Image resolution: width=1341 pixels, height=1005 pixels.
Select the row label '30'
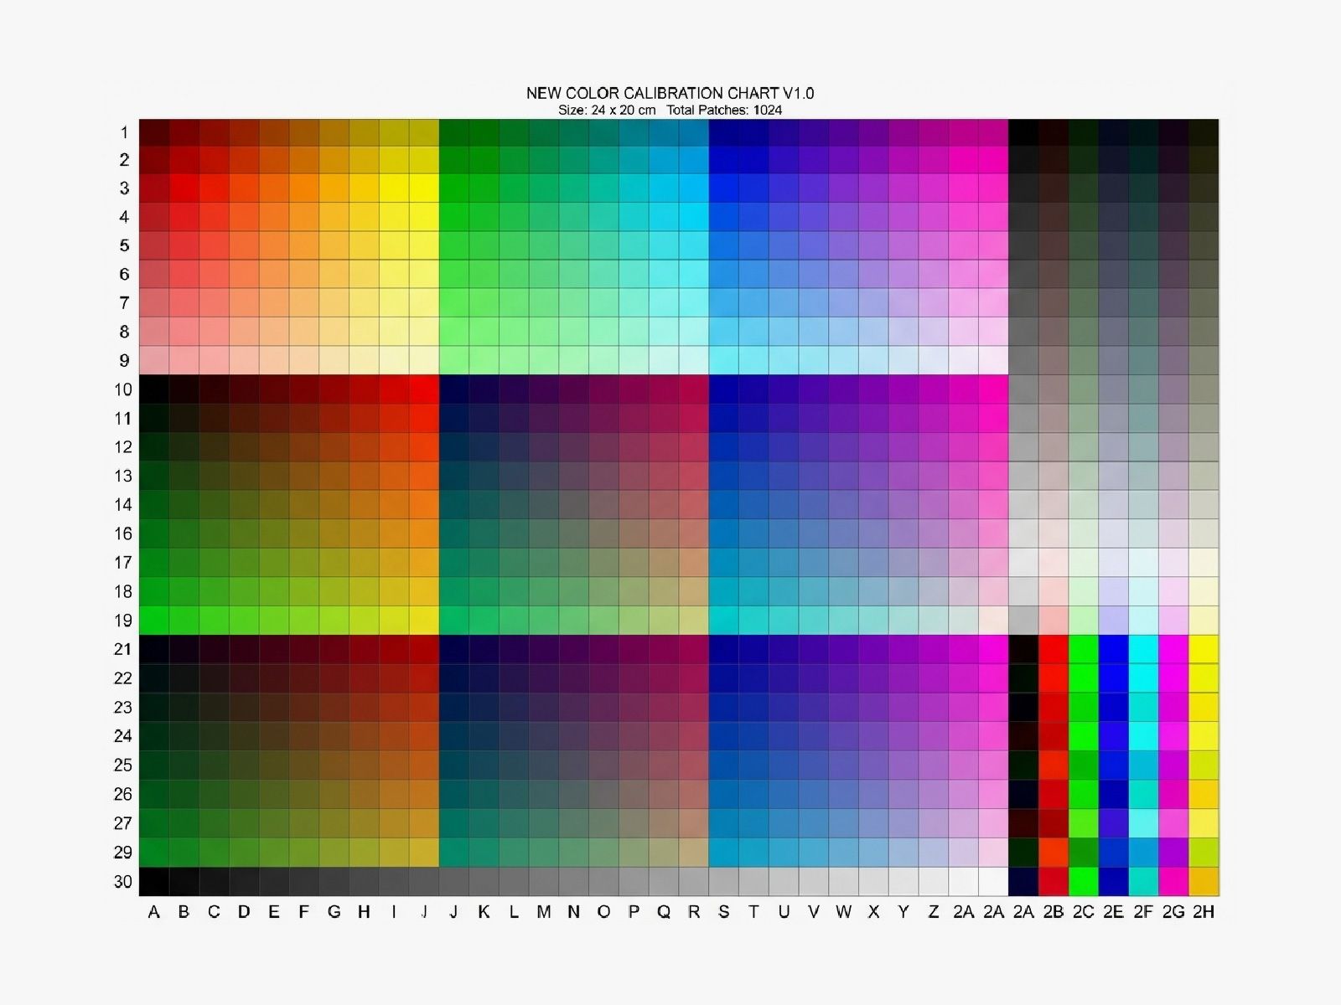pyautogui.click(x=123, y=881)
